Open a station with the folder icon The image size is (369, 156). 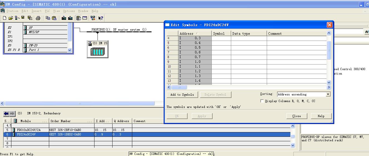click(11, 18)
